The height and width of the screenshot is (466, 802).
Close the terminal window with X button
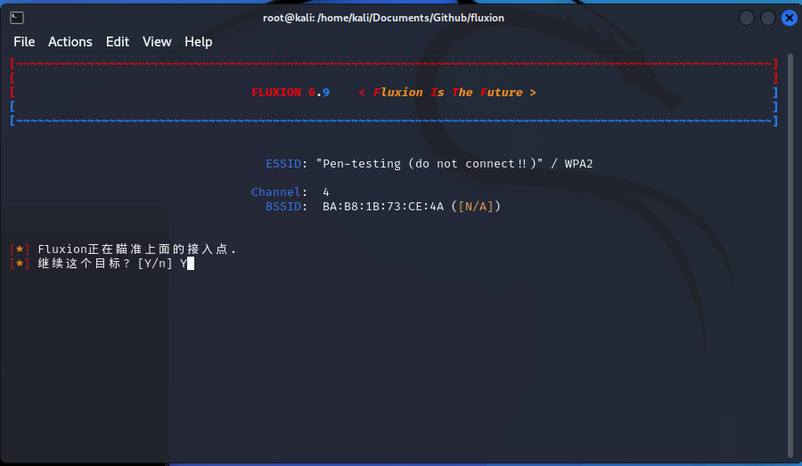[x=790, y=18]
